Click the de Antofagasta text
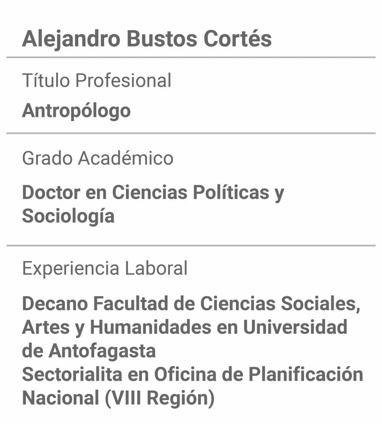The image size is (382, 423). [89, 351]
